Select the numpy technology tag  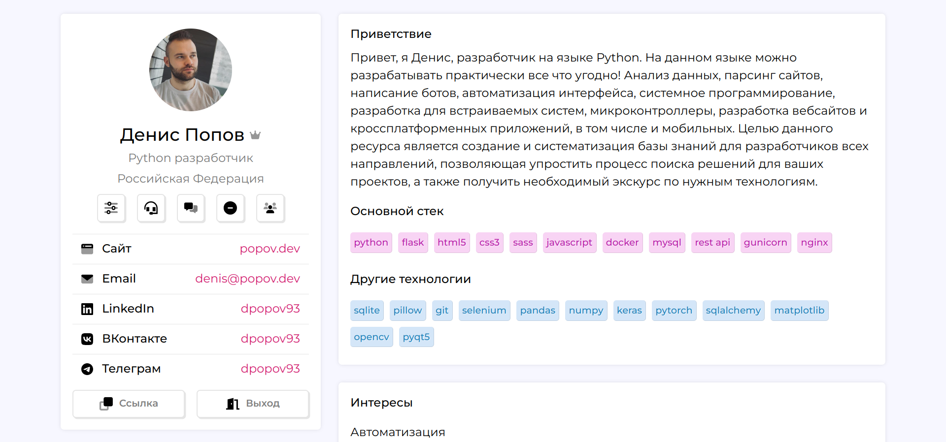coord(586,311)
